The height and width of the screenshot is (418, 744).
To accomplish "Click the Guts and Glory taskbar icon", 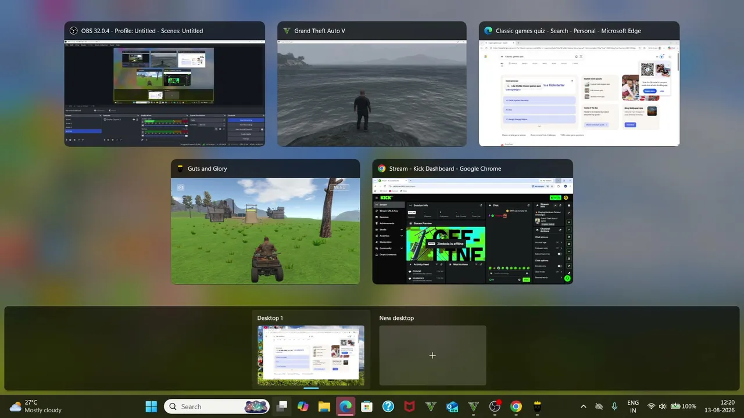I will [538, 406].
